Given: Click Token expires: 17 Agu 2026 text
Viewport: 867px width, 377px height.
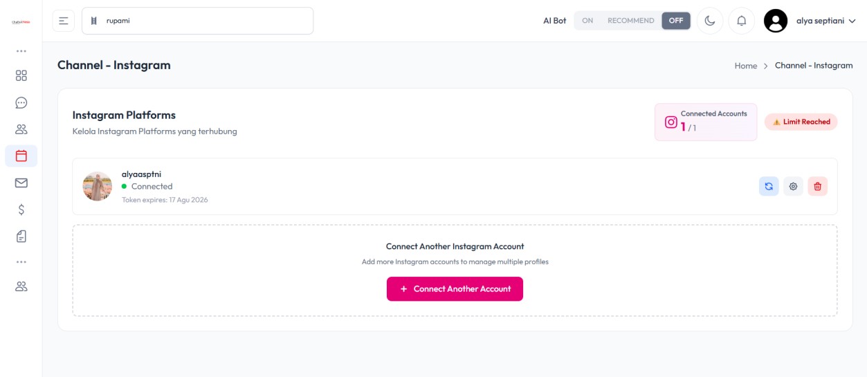Looking at the screenshot, I should [x=165, y=200].
